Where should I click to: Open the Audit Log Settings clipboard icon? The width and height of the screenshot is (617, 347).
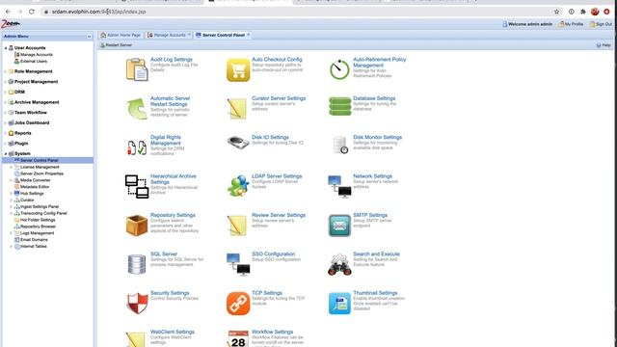(137, 69)
